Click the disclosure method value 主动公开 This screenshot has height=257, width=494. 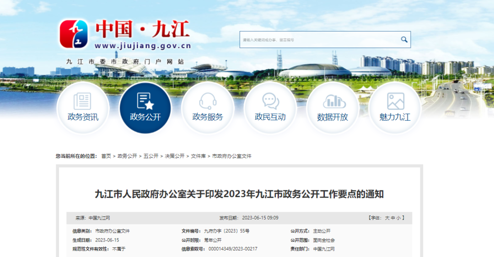point(322,231)
